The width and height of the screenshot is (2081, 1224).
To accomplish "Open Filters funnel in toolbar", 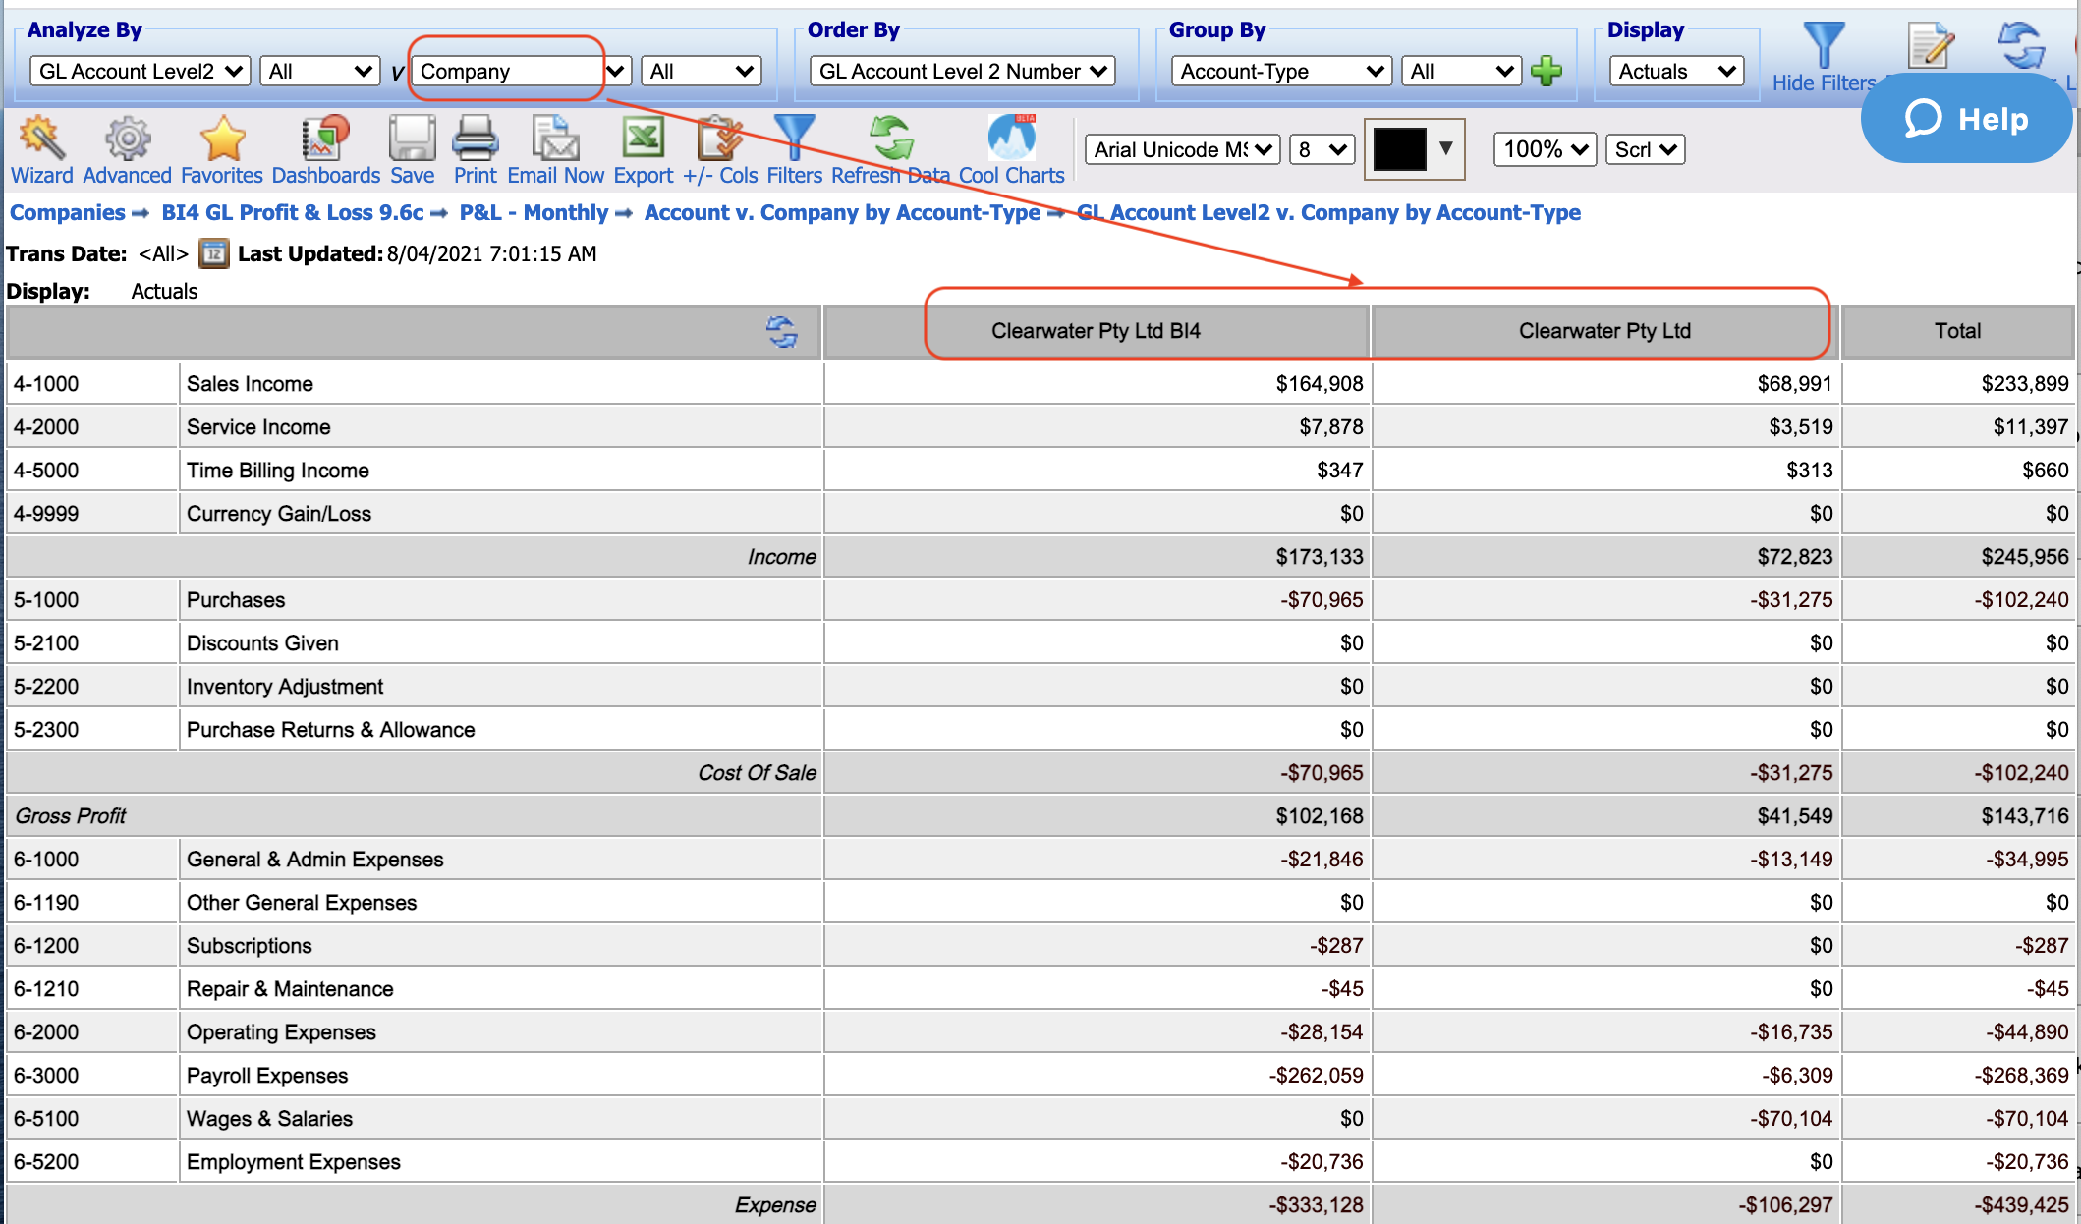I will click(x=794, y=149).
